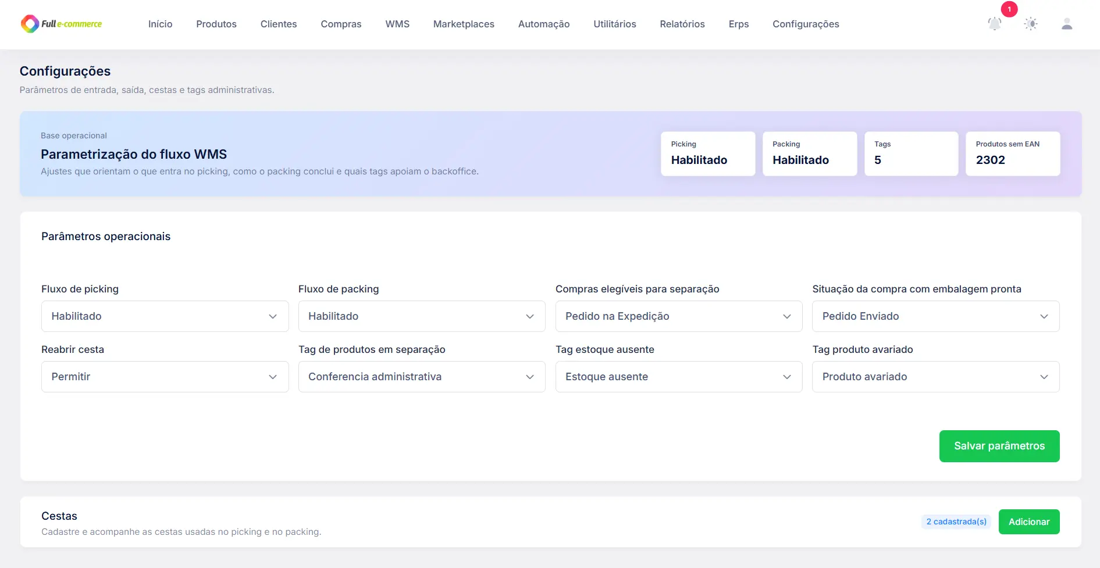Click the Packing Habilitado summary card
The image size is (1100, 568).
[810, 153]
